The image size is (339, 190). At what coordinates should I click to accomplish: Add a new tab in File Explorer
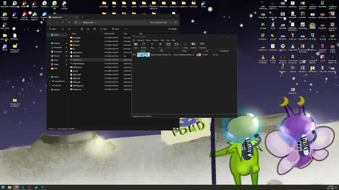pyautogui.click(x=82, y=17)
